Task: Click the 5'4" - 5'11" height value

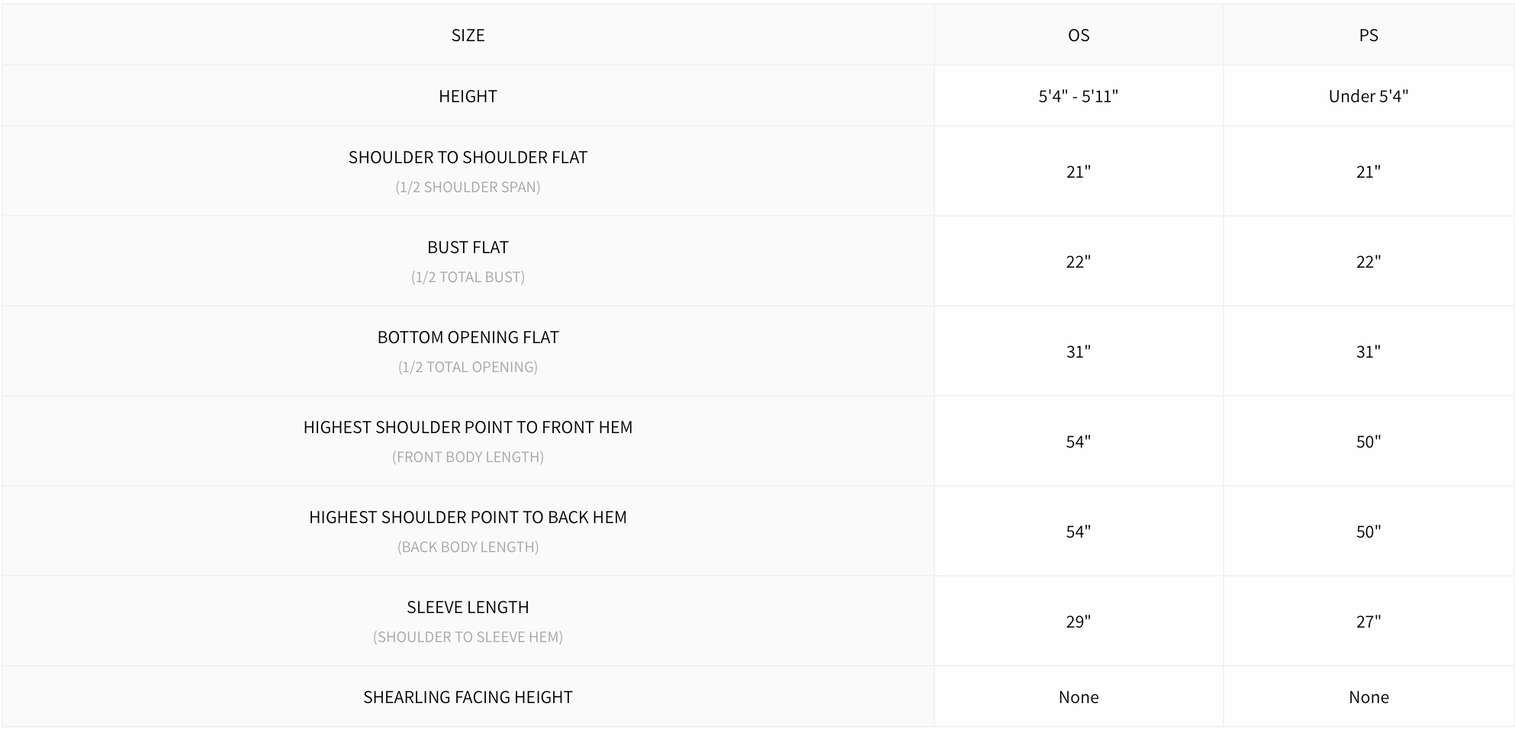Action: [1078, 96]
